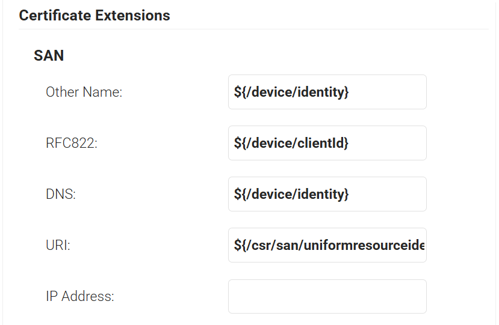This screenshot has width=499, height=325.
Task: Select the "DNS:" field label
Action: [61, 195]
